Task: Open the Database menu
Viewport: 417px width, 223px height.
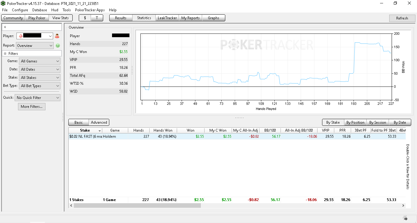Action: tap(40, 10)
